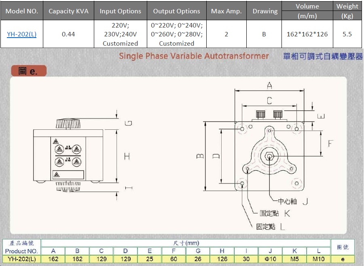Click the right OUTPUT terminal circle symbol

tap(77, 149)
